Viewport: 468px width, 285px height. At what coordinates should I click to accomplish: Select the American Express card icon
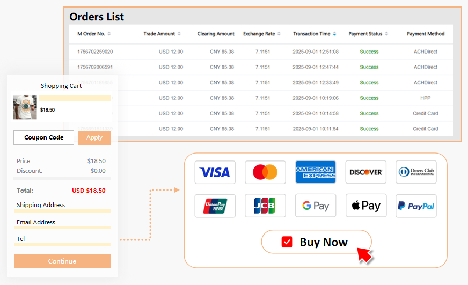316,172
